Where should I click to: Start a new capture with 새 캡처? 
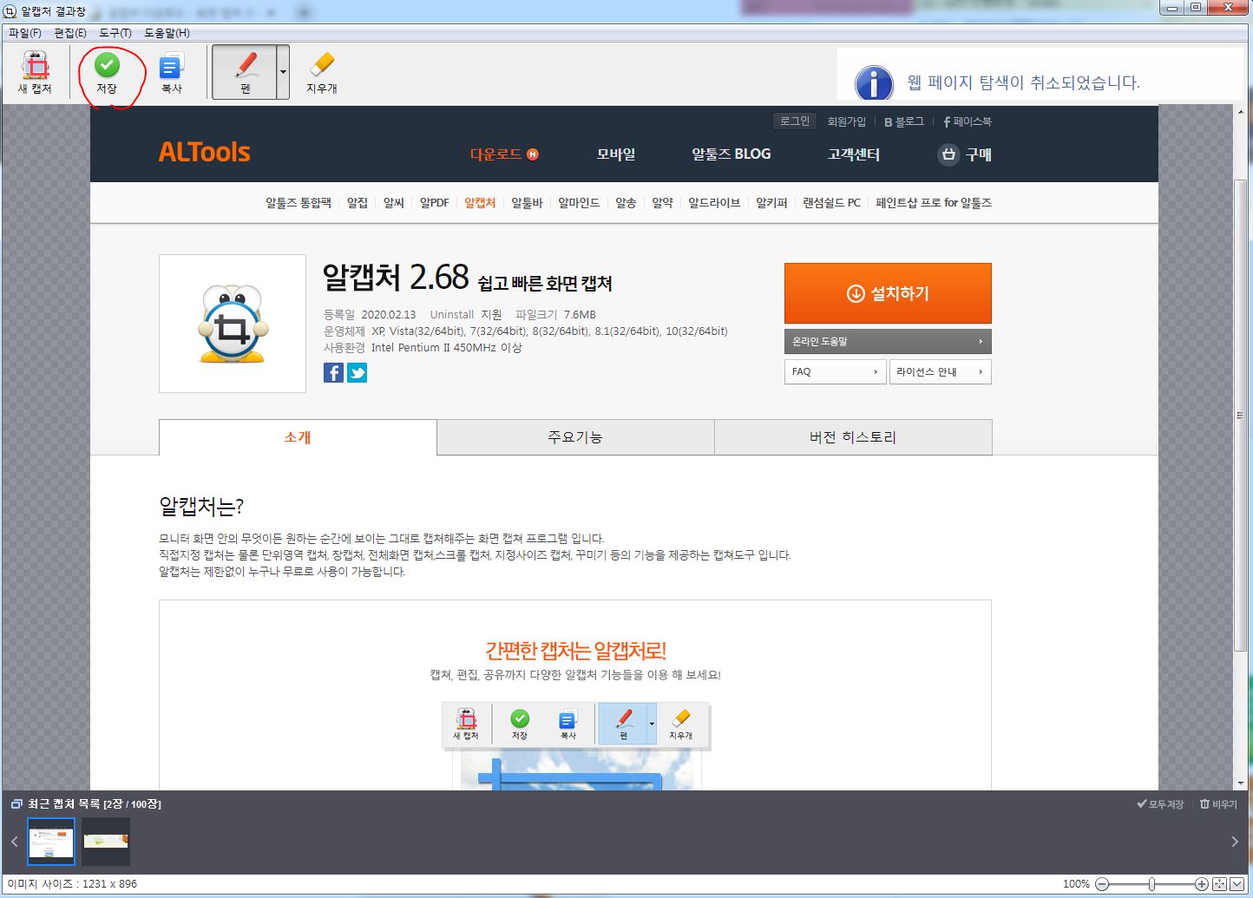point(35,72)
